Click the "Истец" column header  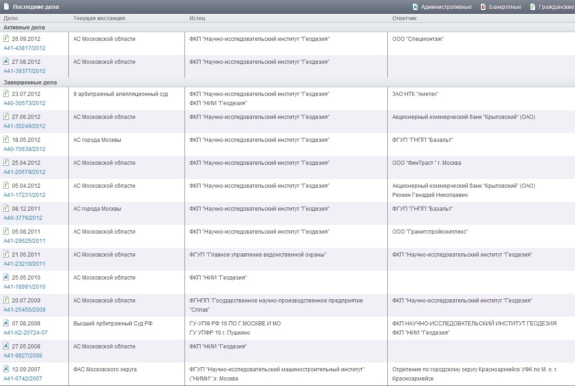tap(197, 18)
